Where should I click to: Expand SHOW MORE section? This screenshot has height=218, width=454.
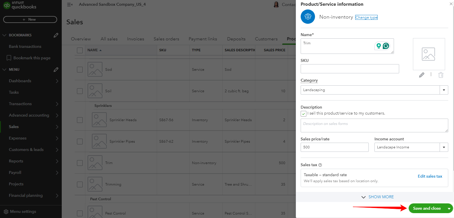coord(378,197)
